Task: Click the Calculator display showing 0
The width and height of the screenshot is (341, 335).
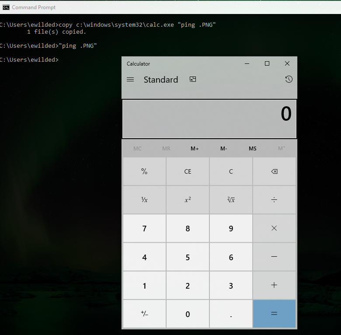Action: point(209,119)
